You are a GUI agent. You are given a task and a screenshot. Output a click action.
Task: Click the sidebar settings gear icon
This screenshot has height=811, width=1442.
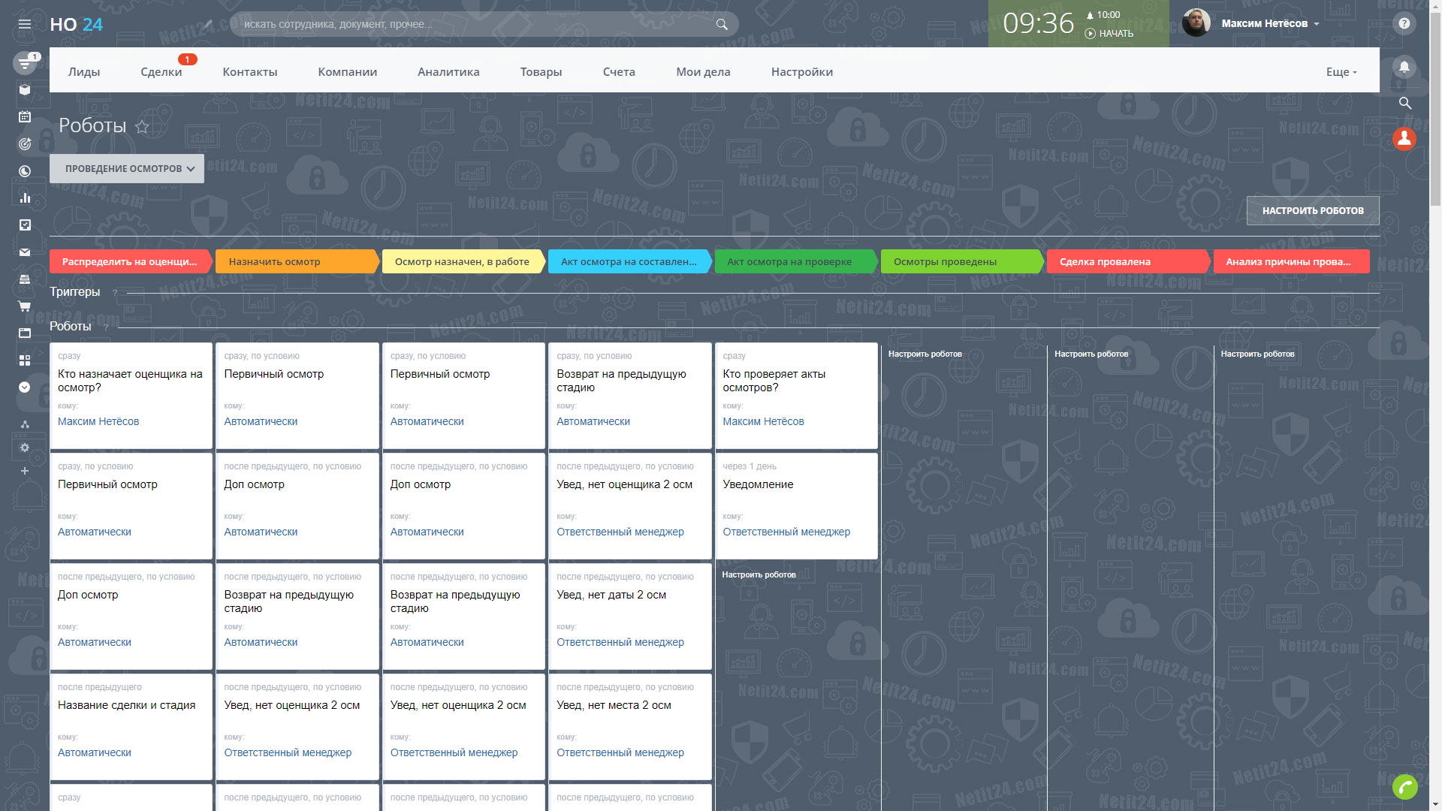pyautogui.click(x=25, y=448)
